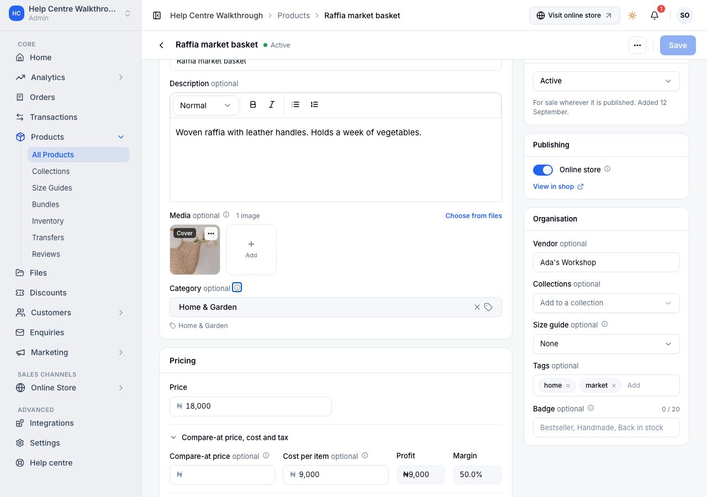Open Enquiries in the sidebar
The height and width of the screenshot is (497, 707).
[x=71, y=332]
